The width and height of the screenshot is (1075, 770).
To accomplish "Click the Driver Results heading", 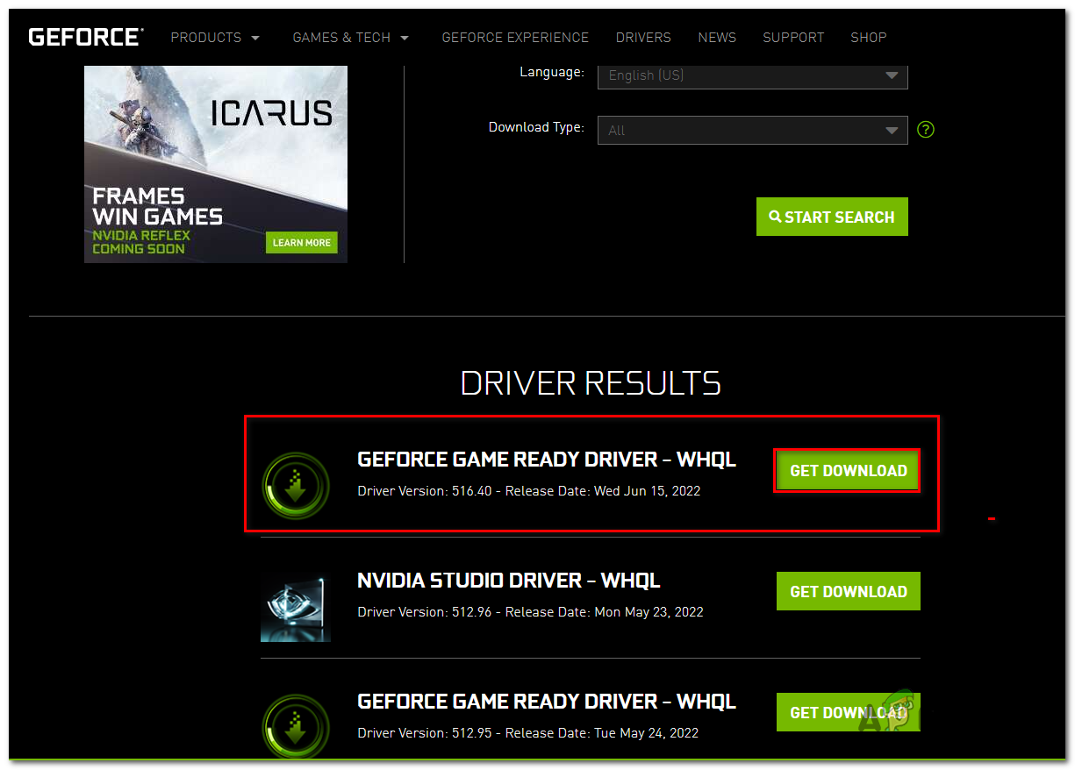I will [591, 383].
